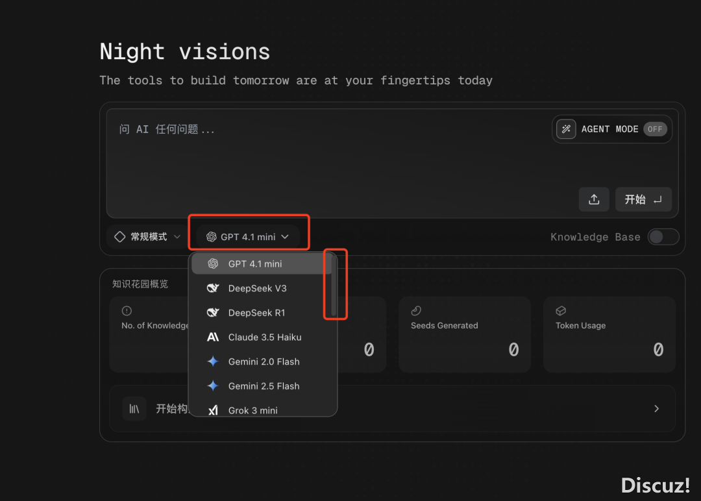Click the Agent Mode magic wand icon
Viewport: 701px width, 501px height.
566,129
